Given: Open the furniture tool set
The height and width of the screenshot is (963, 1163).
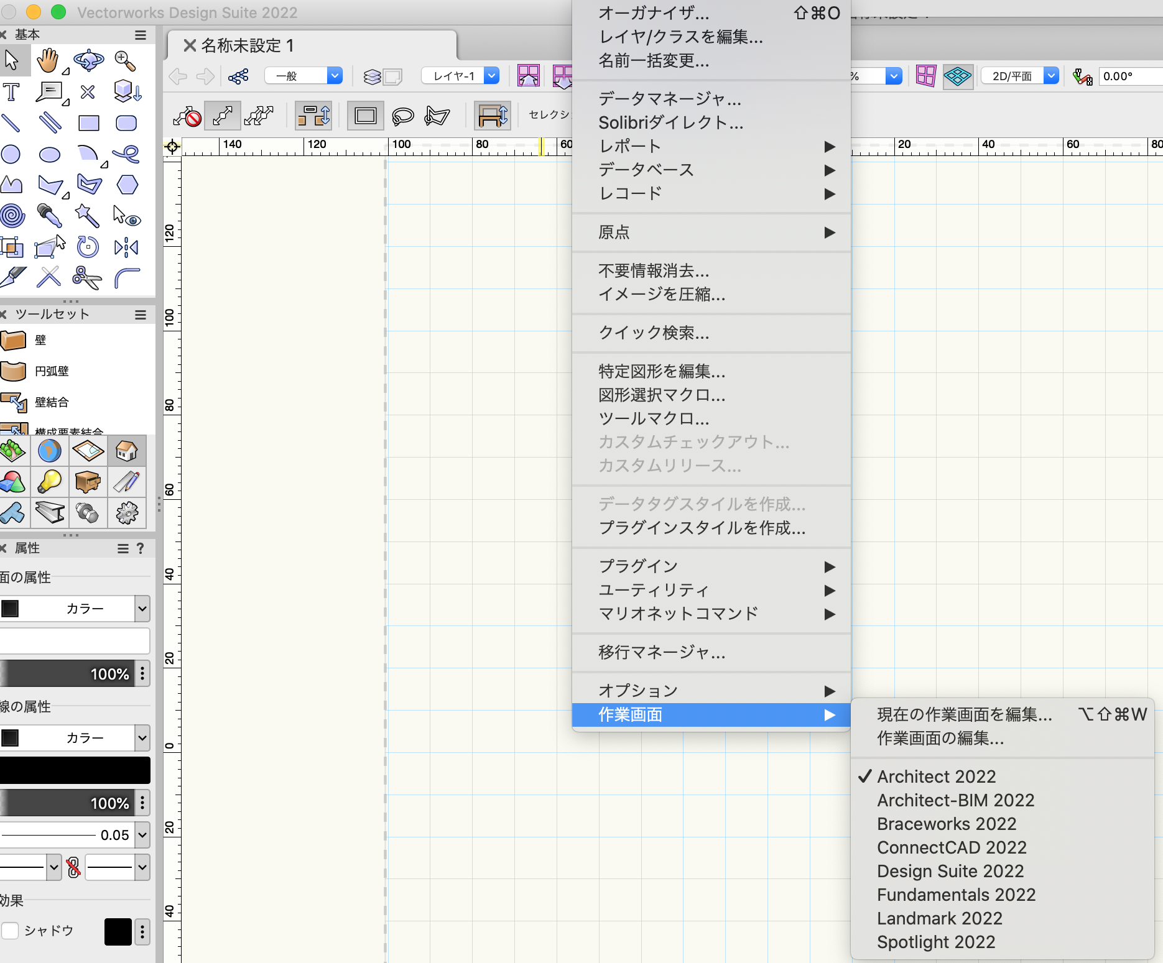Looking at the screenshot, I should pyautogui.click(x=88, y=481).
